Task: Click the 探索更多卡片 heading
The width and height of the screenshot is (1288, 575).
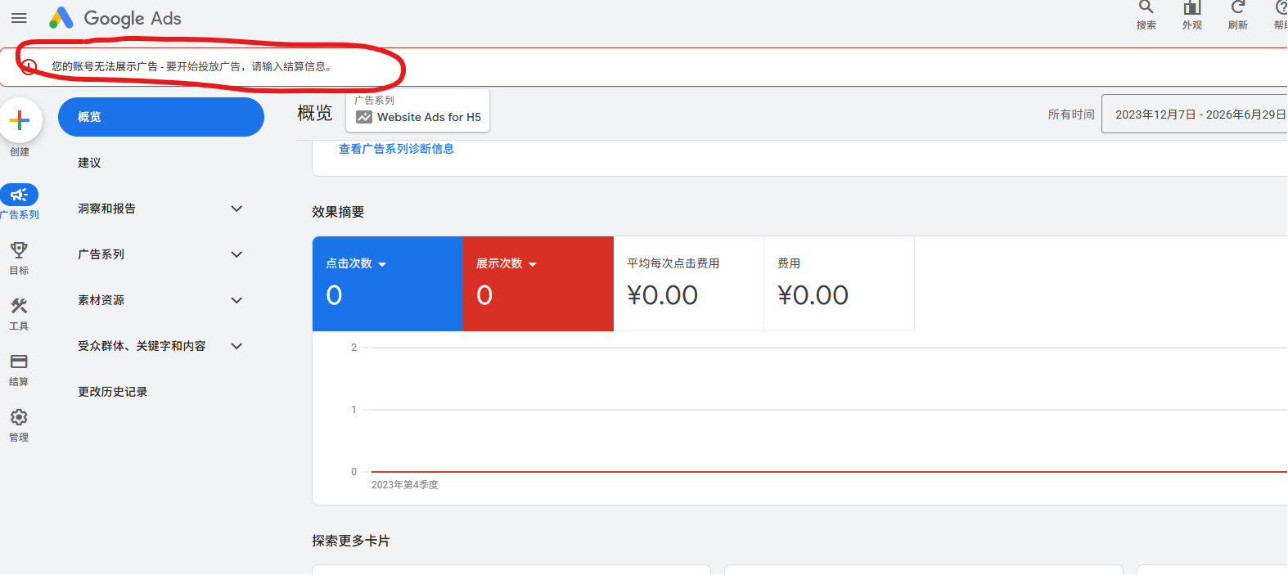Action: [351, 541]
